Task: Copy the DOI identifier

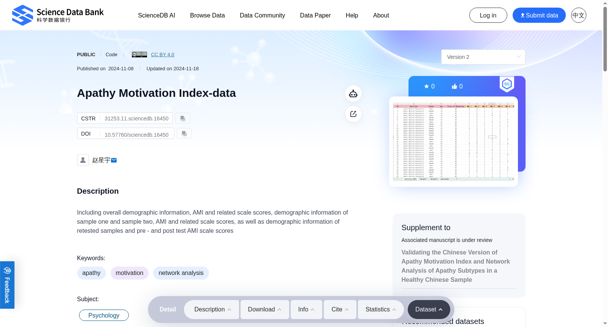Action: coord(184,133)
